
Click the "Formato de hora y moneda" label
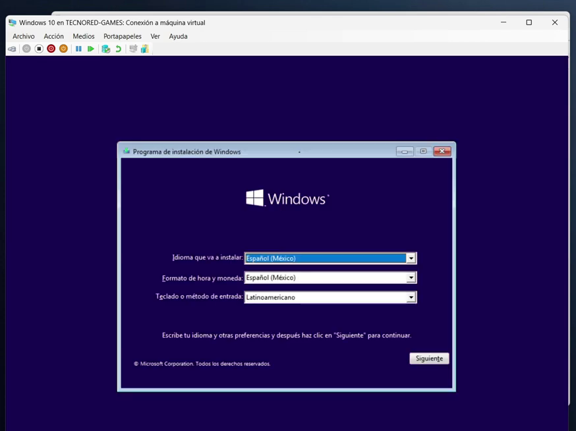click(x=202, y=278)
